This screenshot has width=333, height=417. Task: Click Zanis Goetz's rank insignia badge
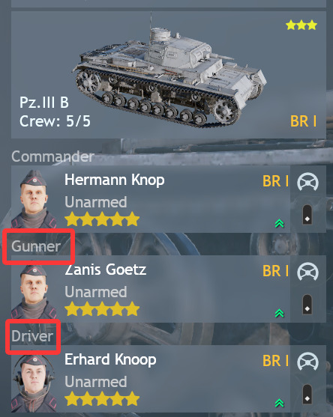click(x=307, y=304)
